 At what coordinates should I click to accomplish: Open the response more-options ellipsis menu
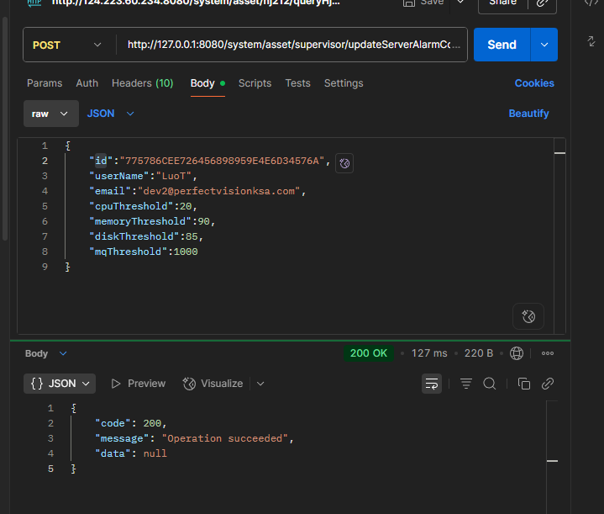click(x=548, y=353)
